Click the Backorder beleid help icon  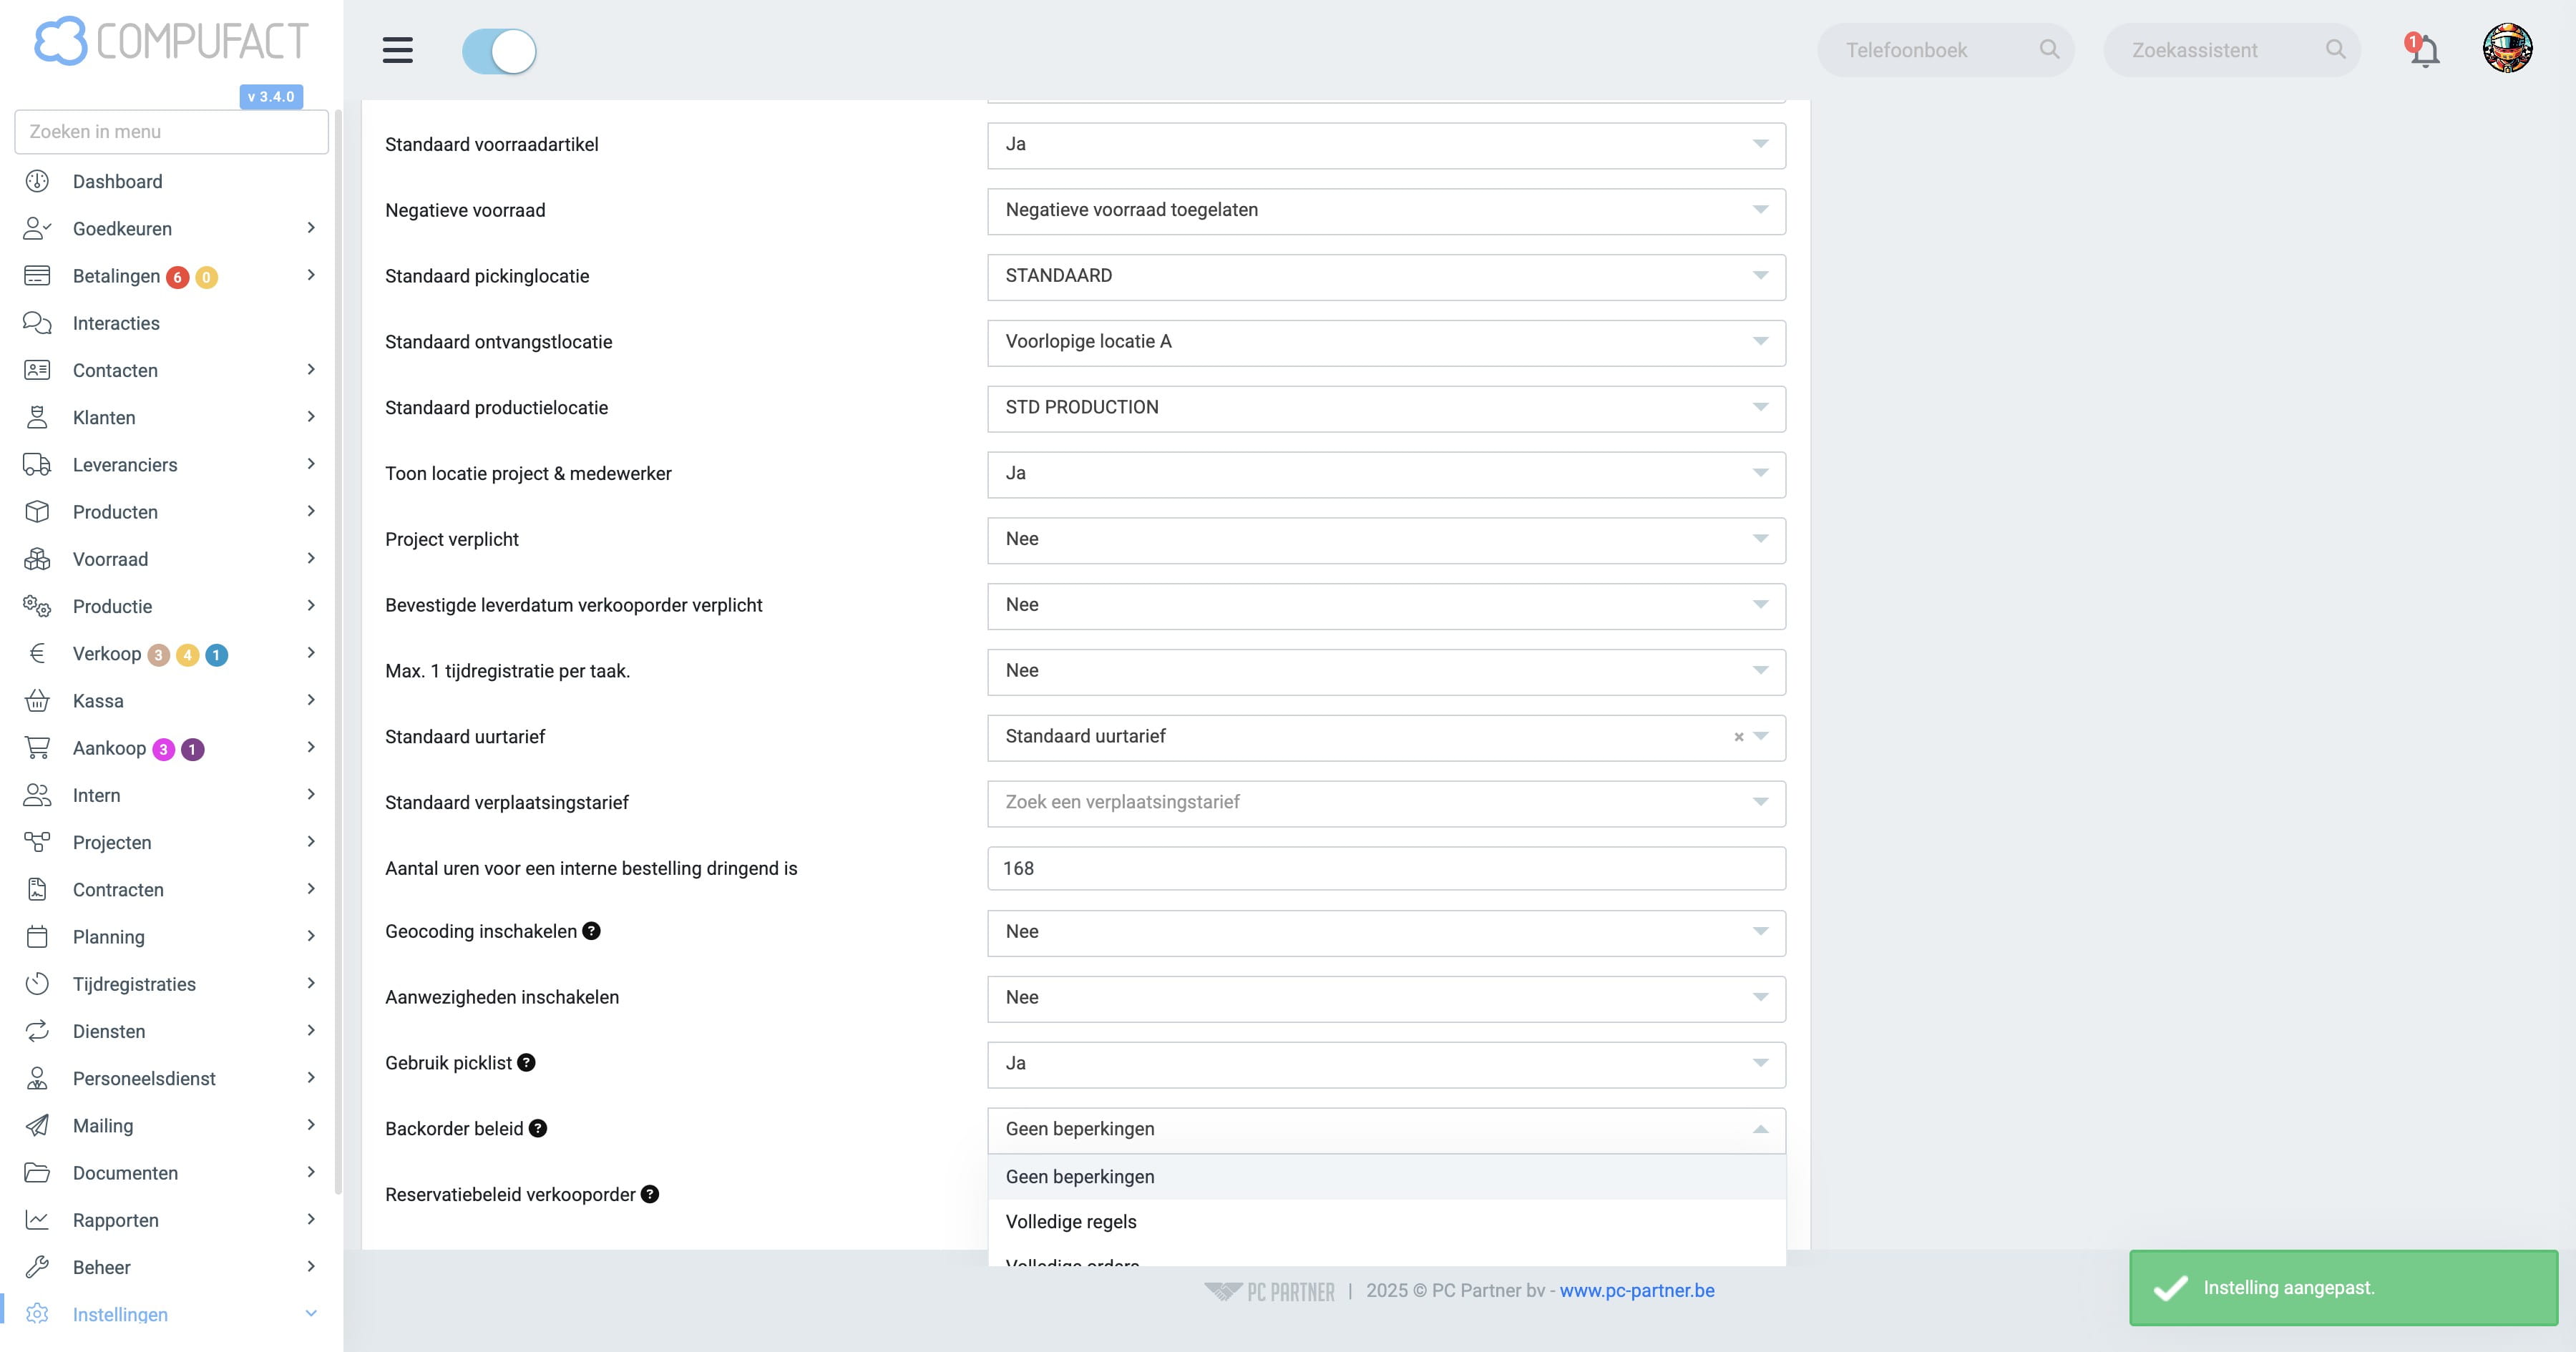coord(538,1129)
